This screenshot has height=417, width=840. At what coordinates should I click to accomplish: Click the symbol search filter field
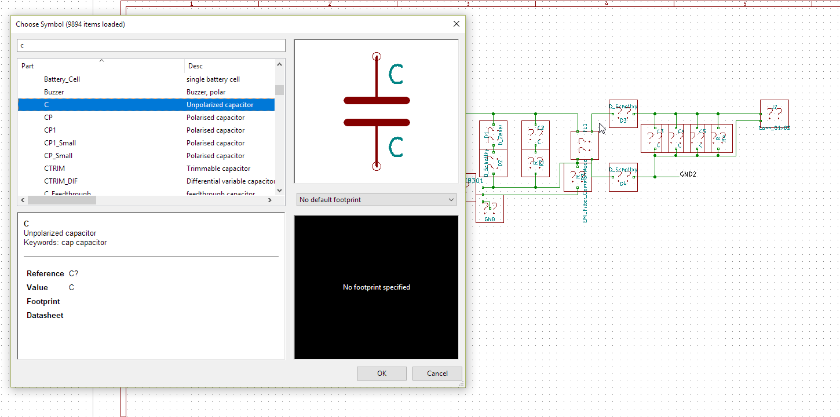(x=151, y=45)
